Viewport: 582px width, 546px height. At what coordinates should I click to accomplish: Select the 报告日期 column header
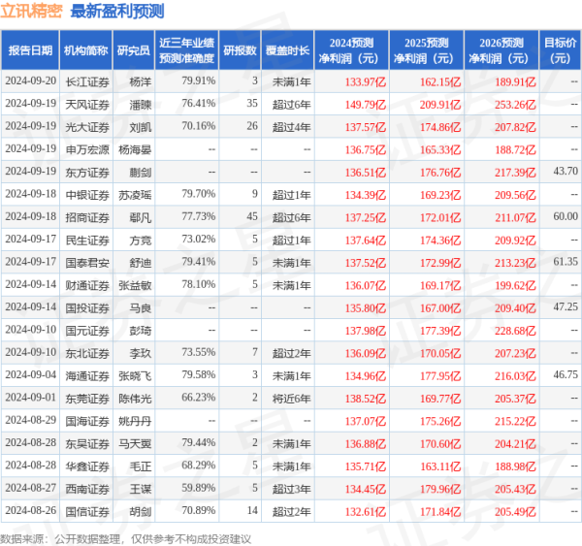coord(29,50)
